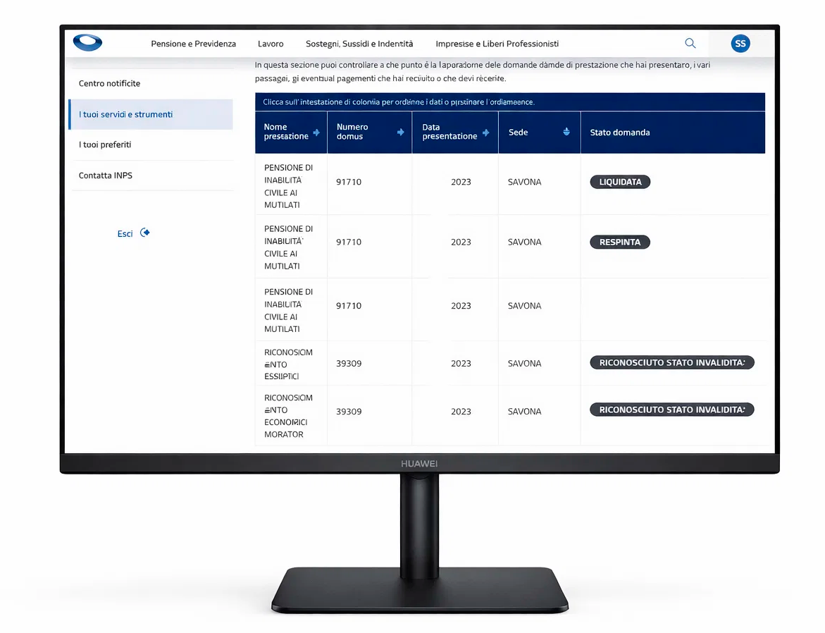Open the Pensione e Previdenza menu
825x633 pixels.
pos(193,44)
